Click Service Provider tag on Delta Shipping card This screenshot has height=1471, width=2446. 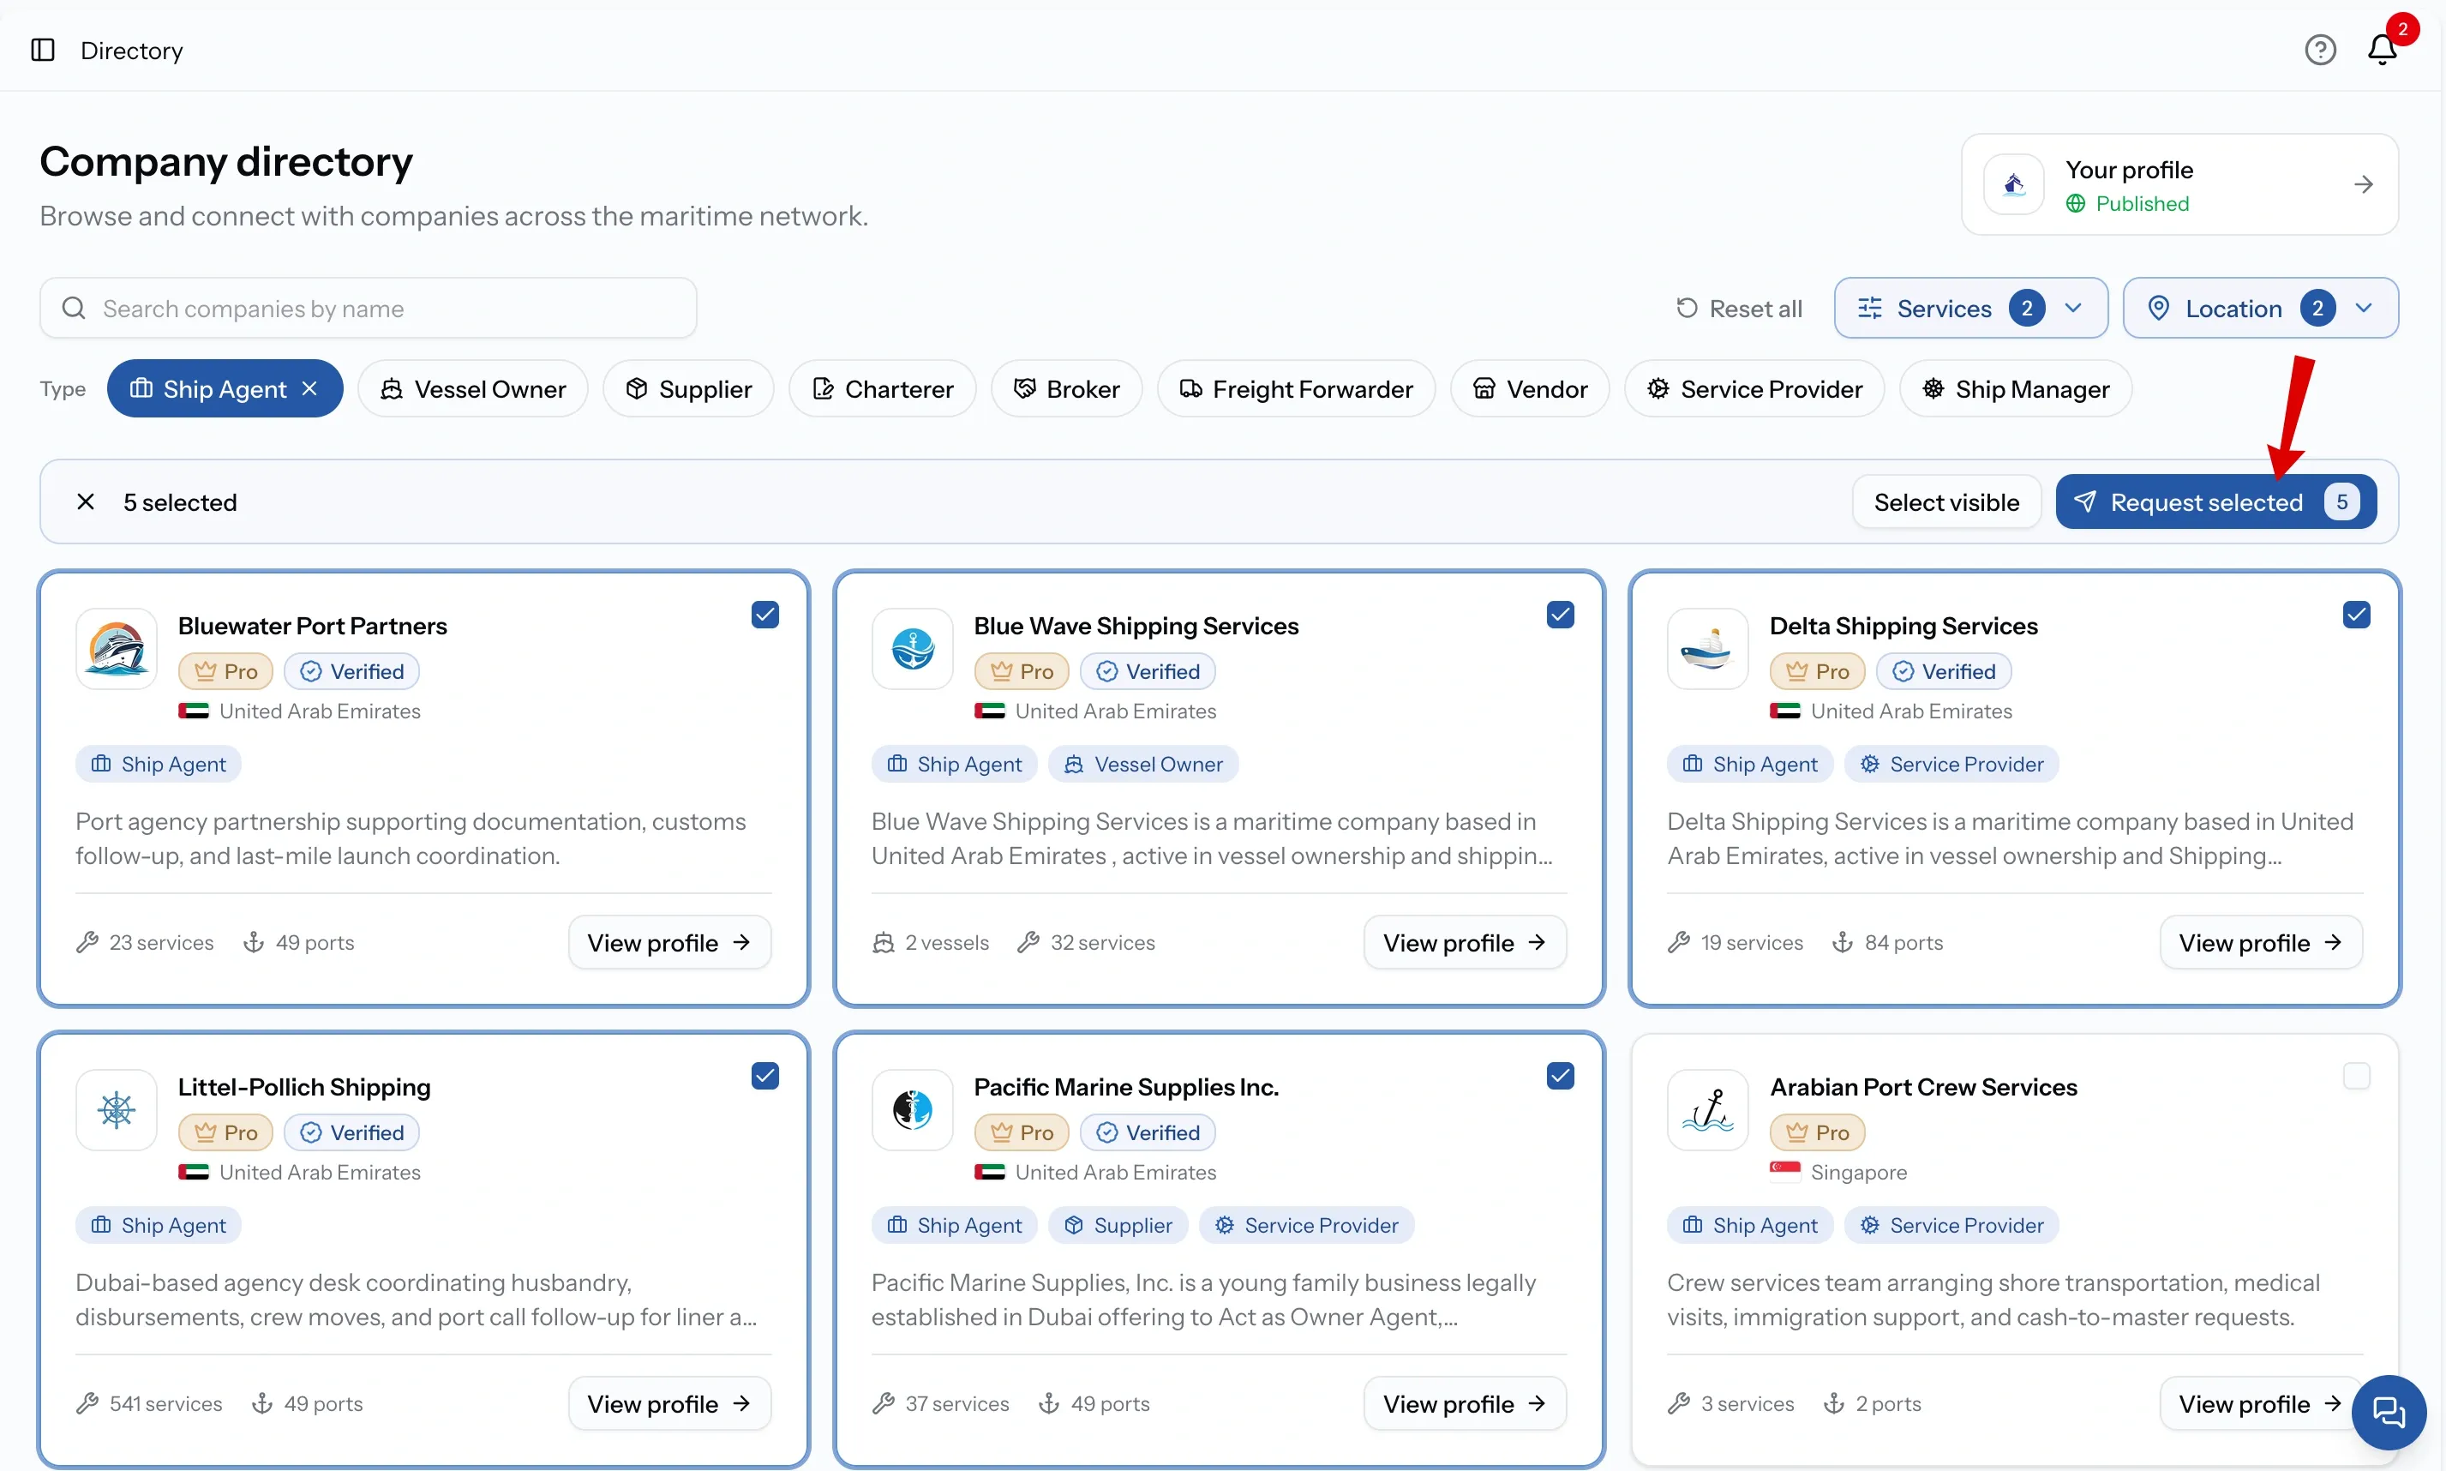pos(1951,765)
